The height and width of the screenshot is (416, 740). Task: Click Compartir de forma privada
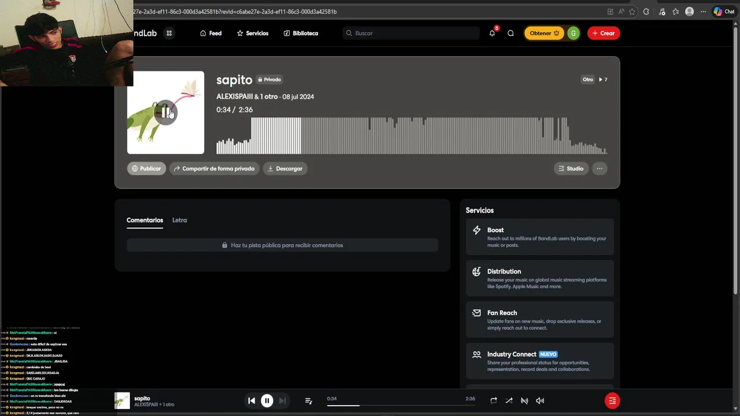[x=214, y=168]
